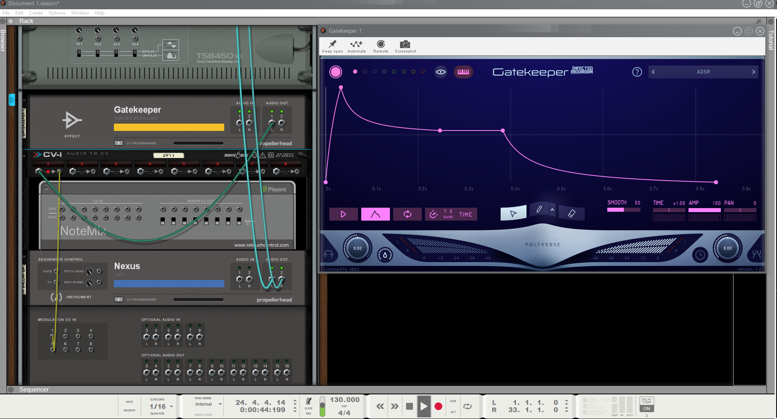
Task: Select the envelope trigger mode button
Action: pyautogui.click(x=375, y=214)
